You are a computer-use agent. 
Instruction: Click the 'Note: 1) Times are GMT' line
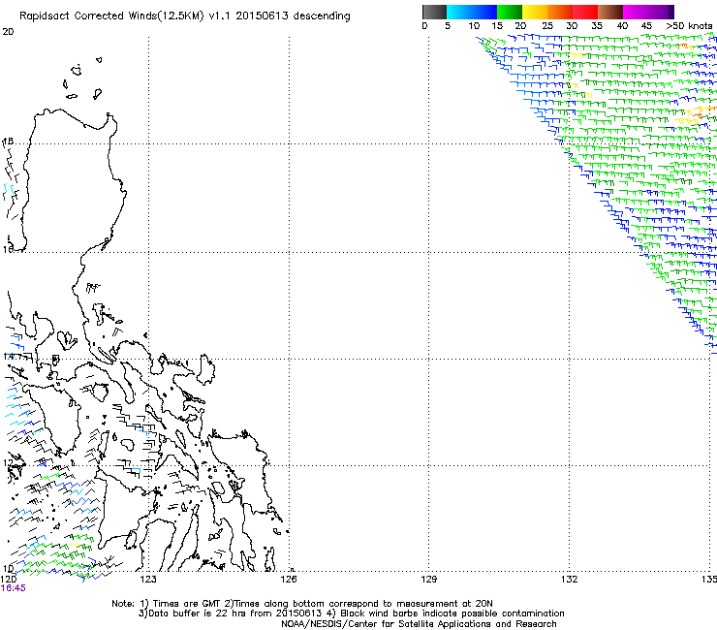pos(302,604)
